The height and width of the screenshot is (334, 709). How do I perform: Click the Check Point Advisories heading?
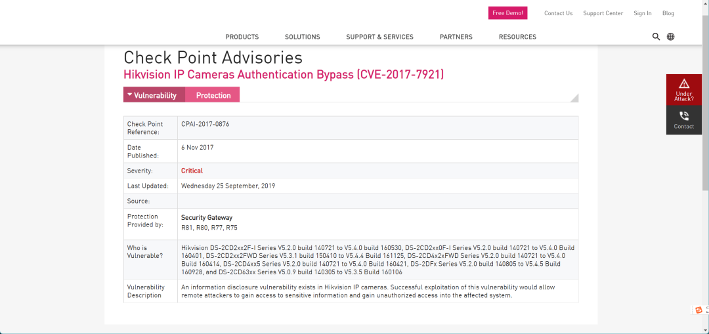213,57
